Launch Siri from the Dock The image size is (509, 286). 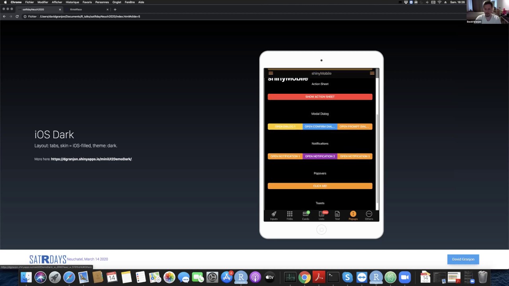(x=41, y=277)
